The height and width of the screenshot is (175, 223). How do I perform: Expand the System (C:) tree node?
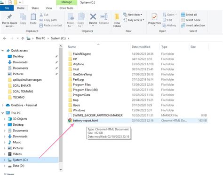(5, 160)
